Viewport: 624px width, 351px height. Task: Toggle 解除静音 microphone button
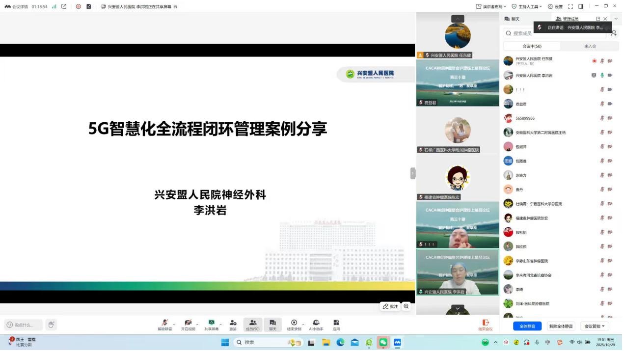click(x=164, y=323)
